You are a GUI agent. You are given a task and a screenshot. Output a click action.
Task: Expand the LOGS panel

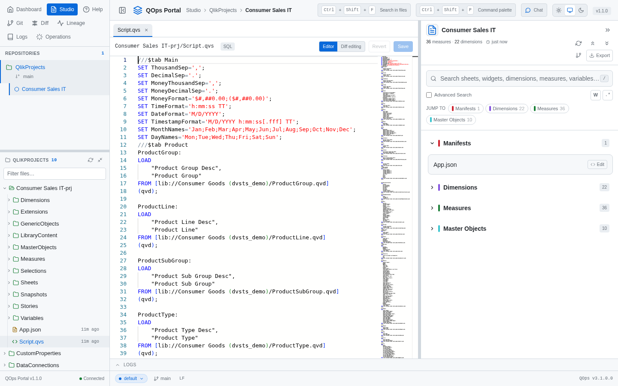[x=126, y=365]
